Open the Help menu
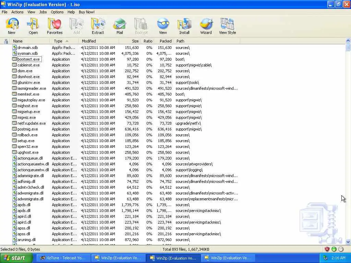 click(71, 12)
